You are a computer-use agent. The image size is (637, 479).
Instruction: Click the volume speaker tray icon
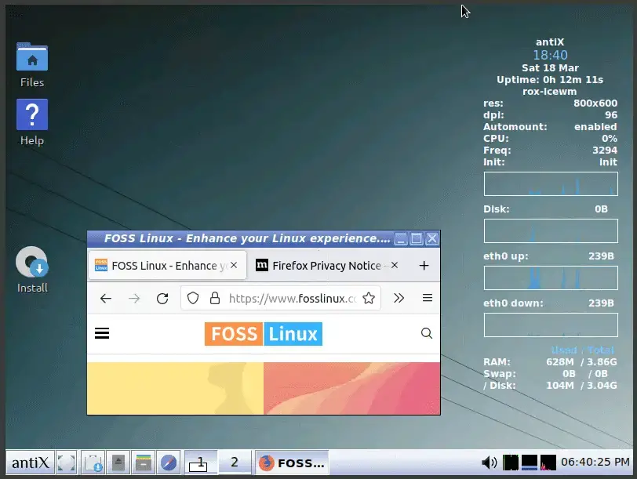490,463
